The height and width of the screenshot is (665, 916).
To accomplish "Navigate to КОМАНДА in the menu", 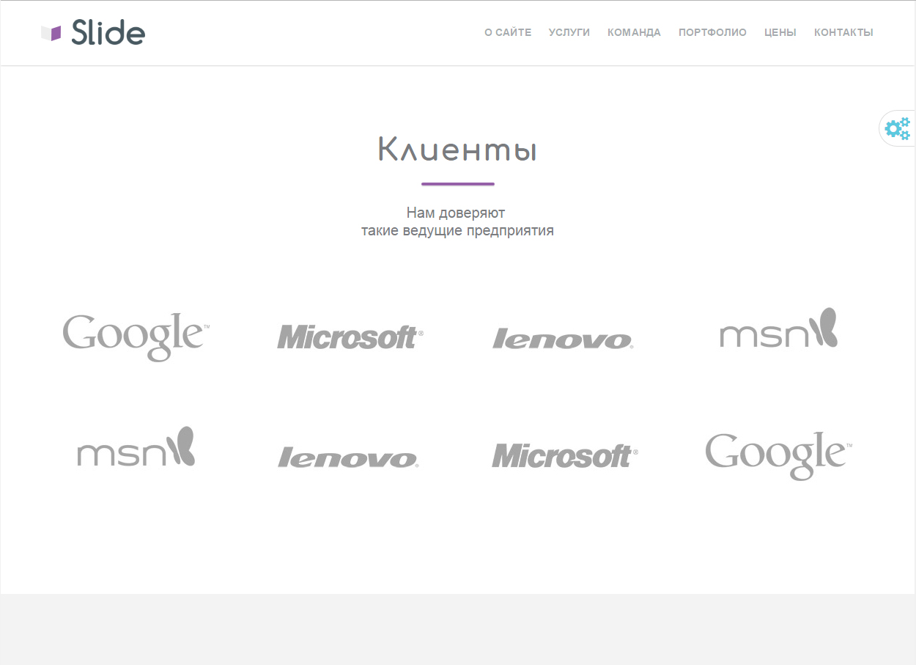I will (x=634, y=32).
